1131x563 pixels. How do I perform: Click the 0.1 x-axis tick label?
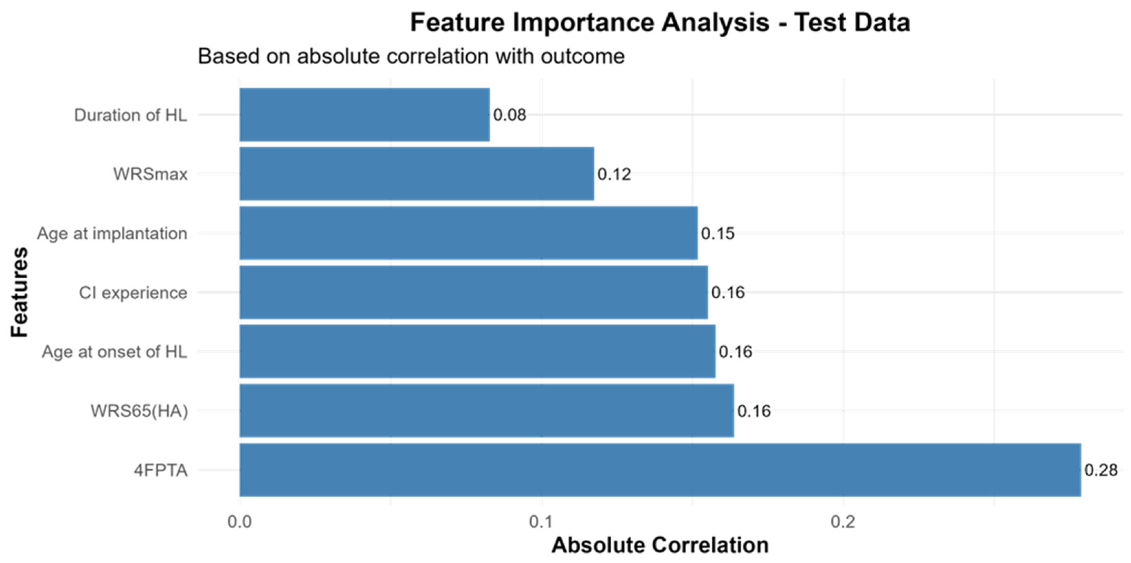(x=541, y=522)
